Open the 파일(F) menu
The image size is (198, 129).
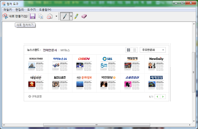click(8, 10)
